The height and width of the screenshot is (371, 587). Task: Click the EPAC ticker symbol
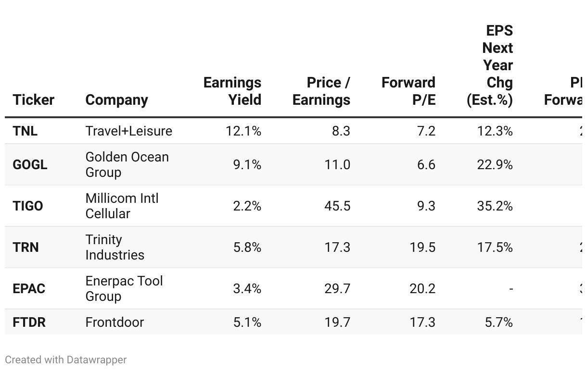(x=29, y=288)
